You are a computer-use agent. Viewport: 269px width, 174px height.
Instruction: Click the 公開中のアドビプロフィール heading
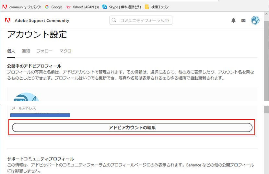[34, 66]
